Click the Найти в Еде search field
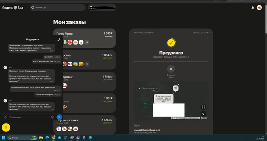 tap(58, 8)
